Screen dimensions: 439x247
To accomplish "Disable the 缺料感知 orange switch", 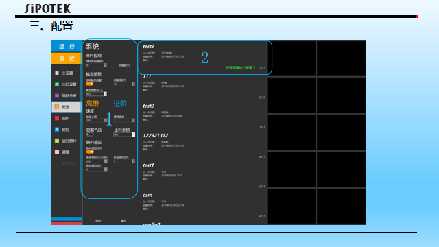I will click(x=90, y=152).
